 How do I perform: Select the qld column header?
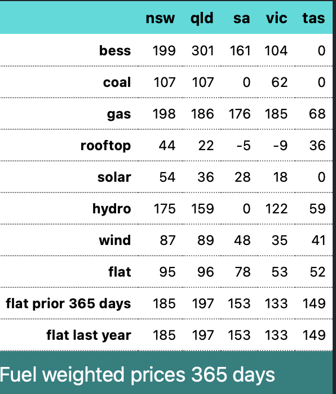pos(202,18)
